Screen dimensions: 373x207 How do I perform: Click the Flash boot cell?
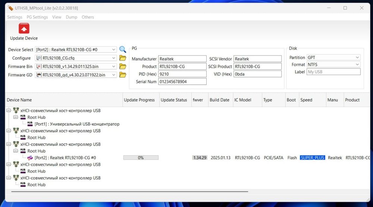click(x=292, y=158)
